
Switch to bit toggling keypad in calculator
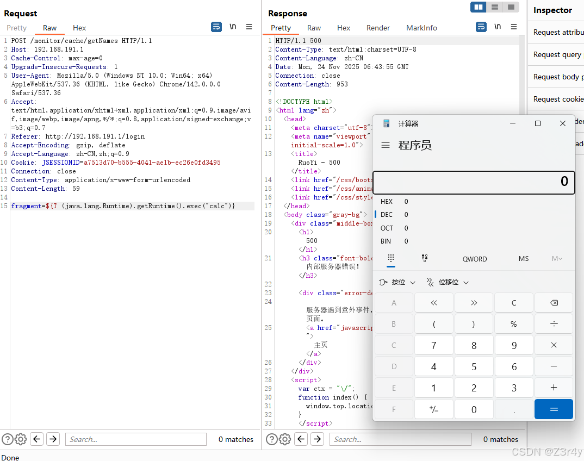coord(425,258)
